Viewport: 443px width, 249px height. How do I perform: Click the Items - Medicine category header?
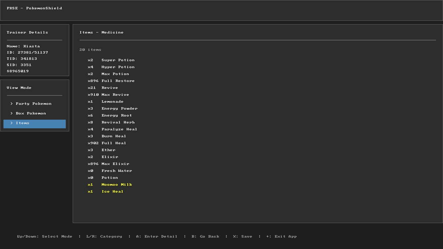click(x=101, y=33)
